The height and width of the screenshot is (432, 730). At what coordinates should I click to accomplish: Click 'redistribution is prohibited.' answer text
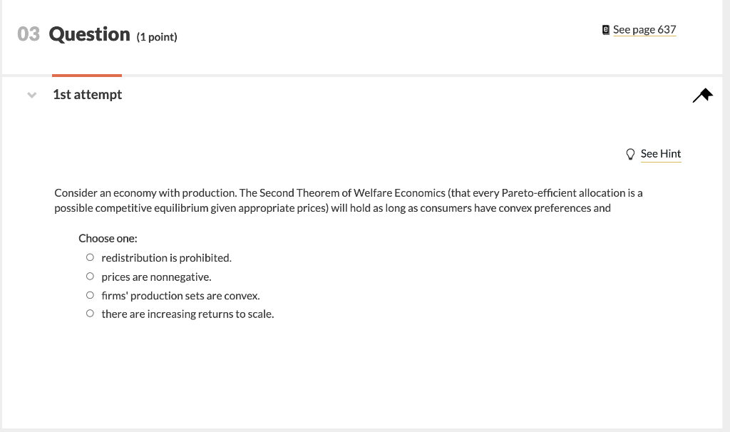[x=167, y=258]
